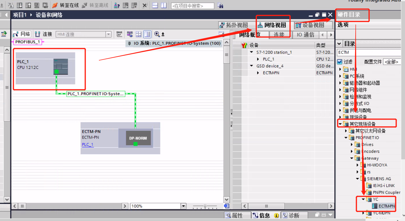This screenshot has height=221, width=405.
Task: Click the catalog search field containing ECTM
Action: click(369, 52)
